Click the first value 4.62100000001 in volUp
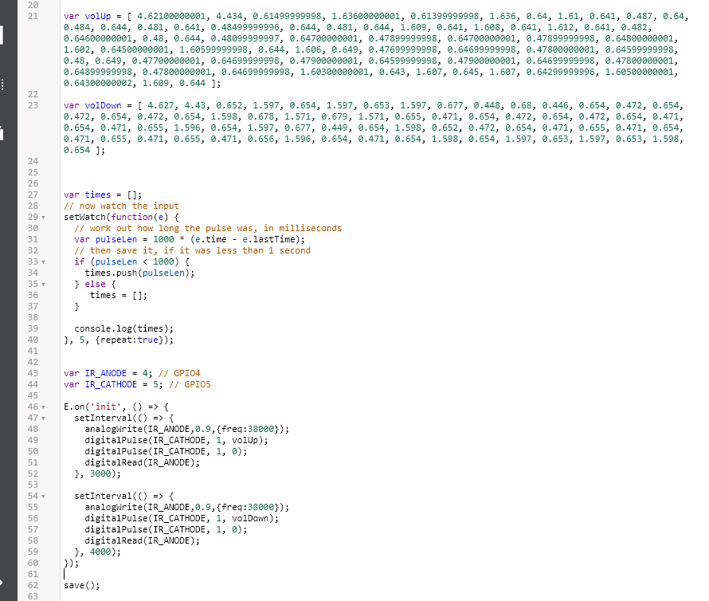The image size is (709, 601). (x=171, y=16)
